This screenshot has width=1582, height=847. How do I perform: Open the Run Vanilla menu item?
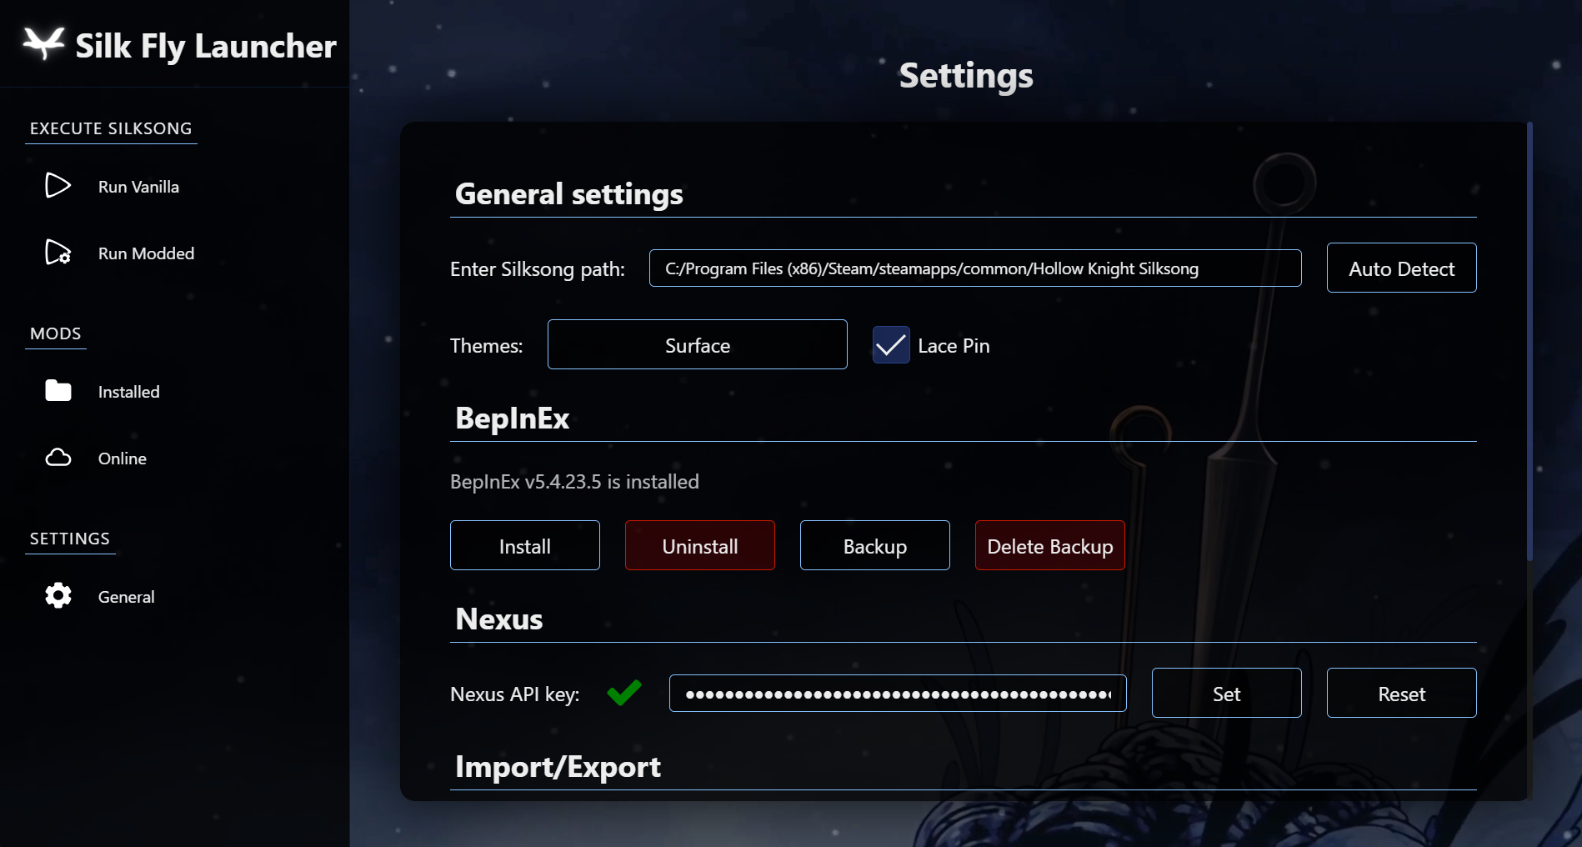(x=138, y=187)
